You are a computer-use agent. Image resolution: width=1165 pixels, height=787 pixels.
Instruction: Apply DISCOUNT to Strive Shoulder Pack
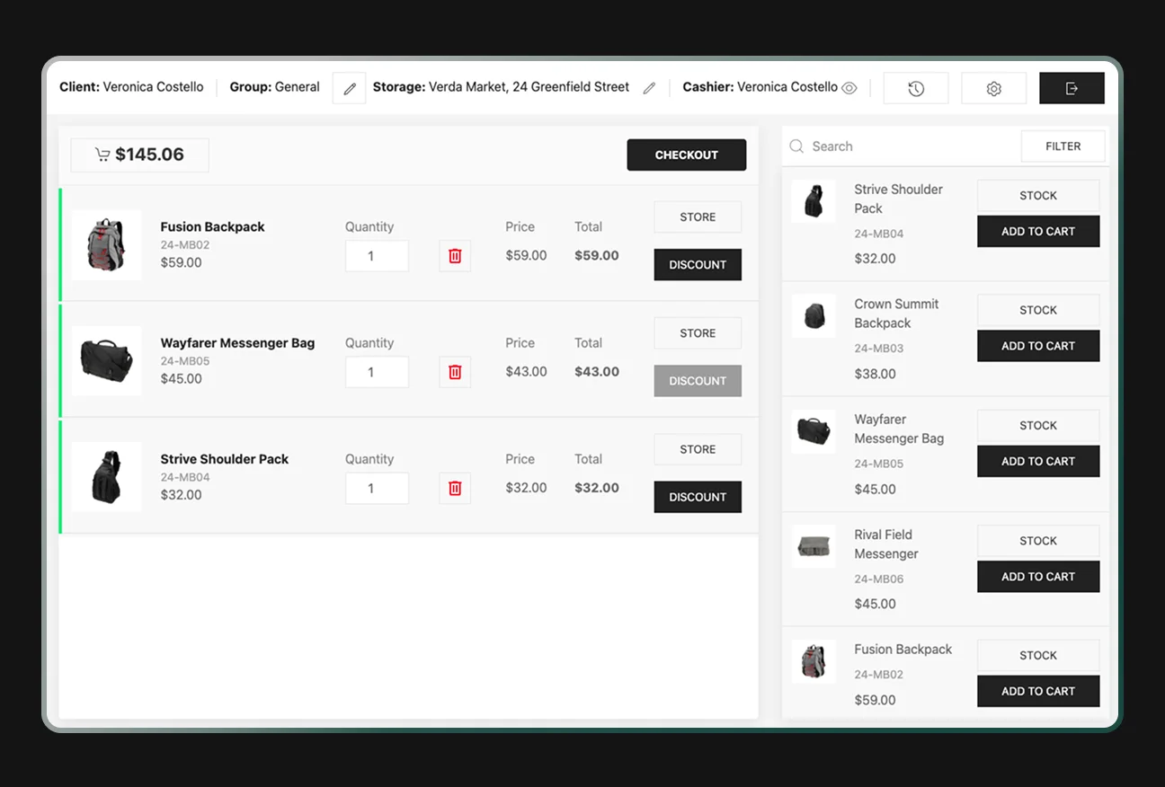(x=698, y=497)
